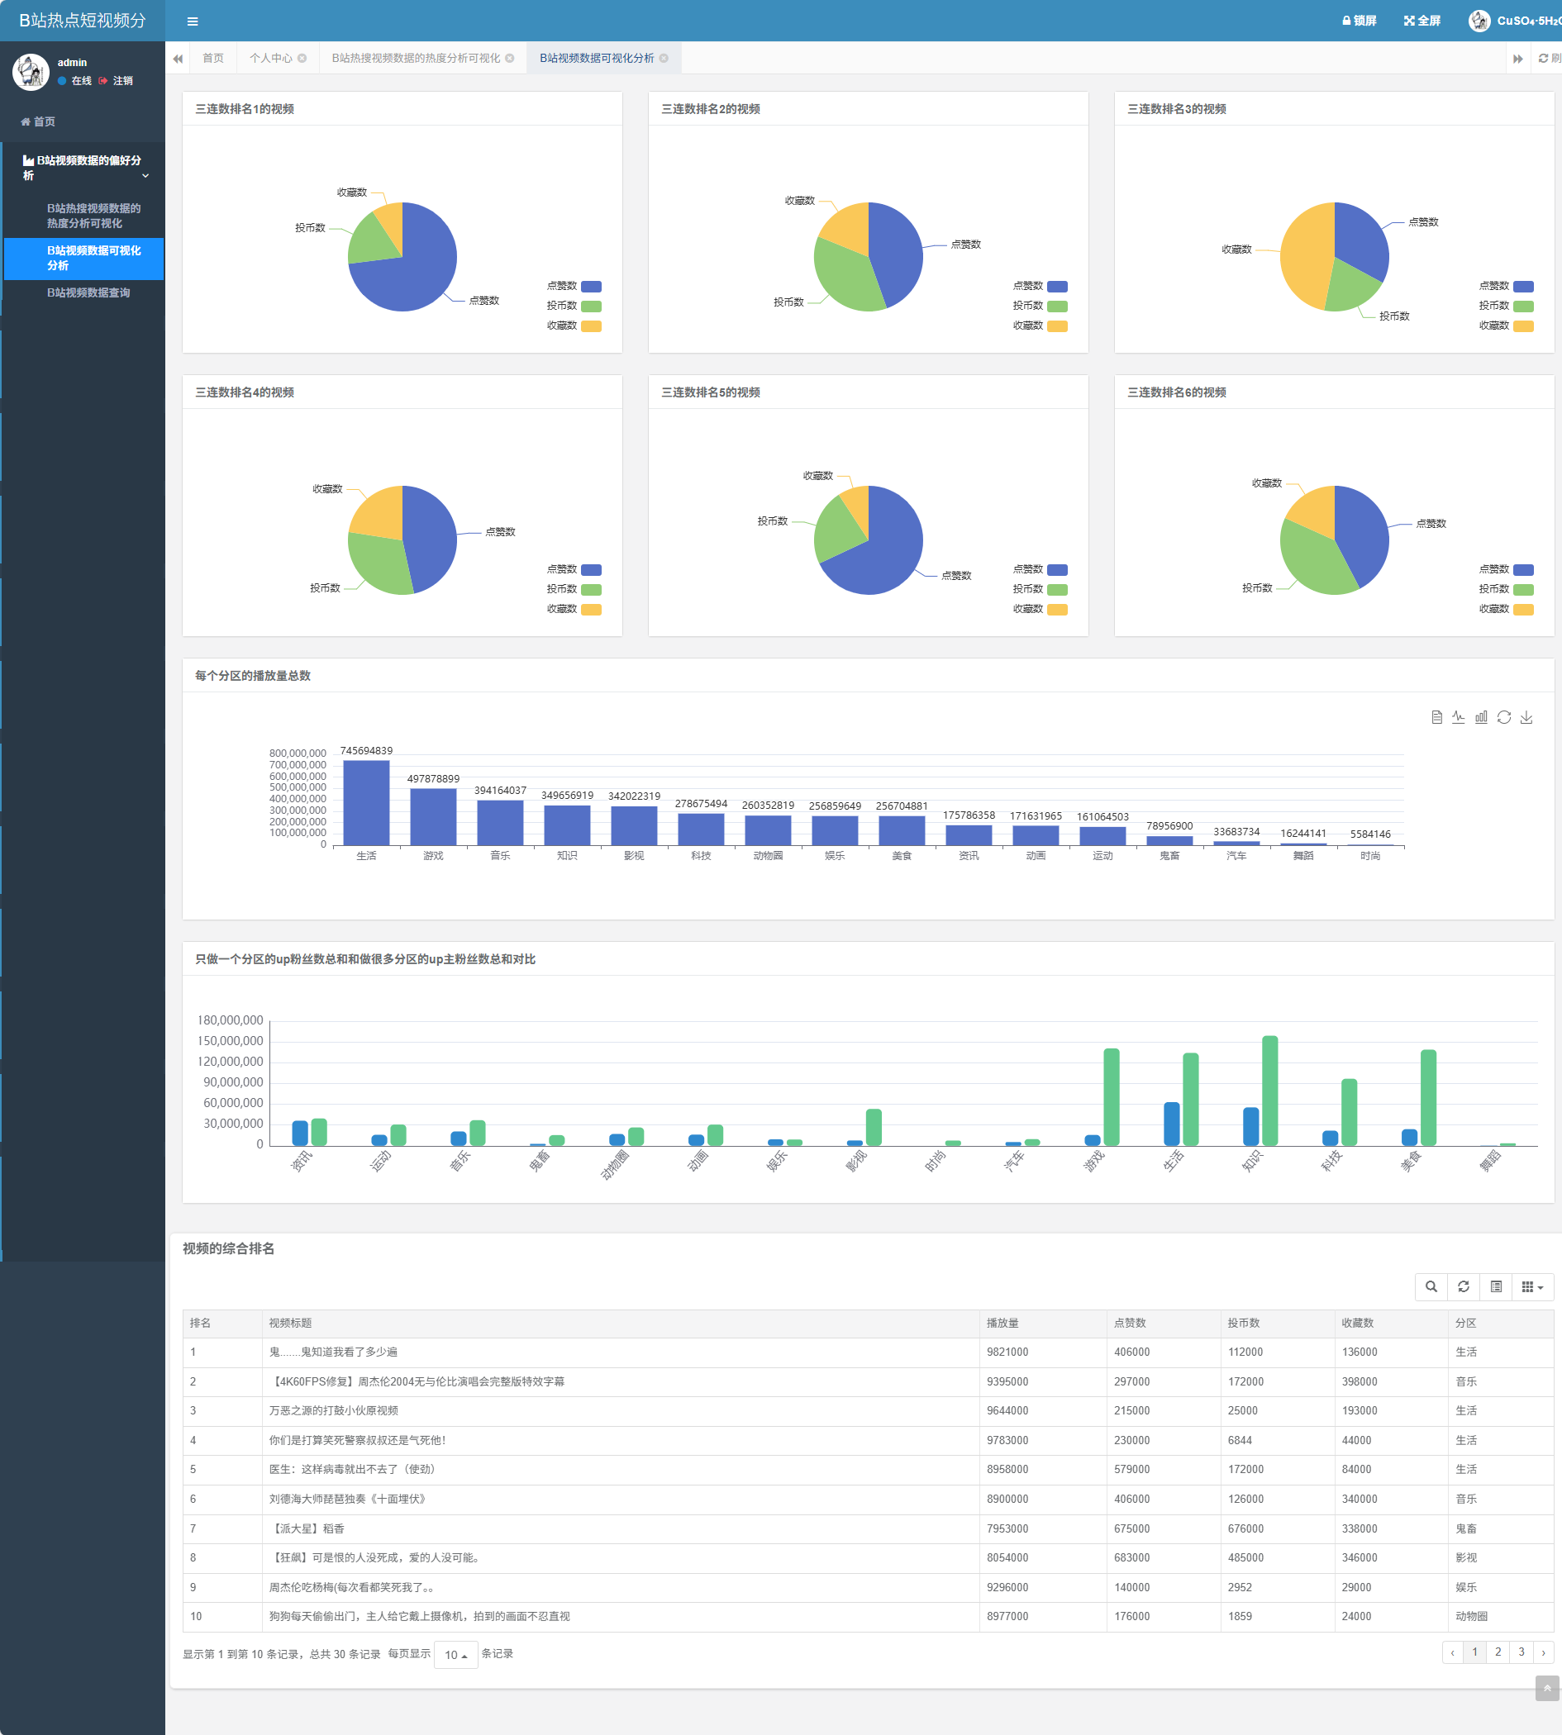Screen dimensions: 1562x1735
Task: Click the search icon above the ranking table
Action: tap(1431, 1286)
